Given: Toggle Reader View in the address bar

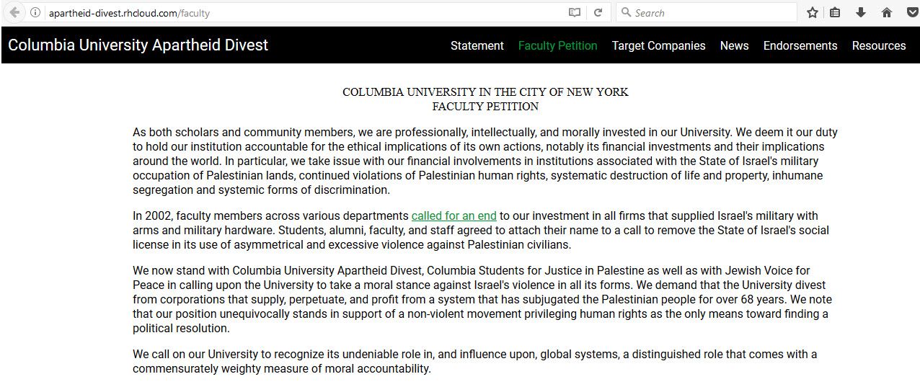Looking at the screenshot, I should pyautogui.click(x=575, y=12).
